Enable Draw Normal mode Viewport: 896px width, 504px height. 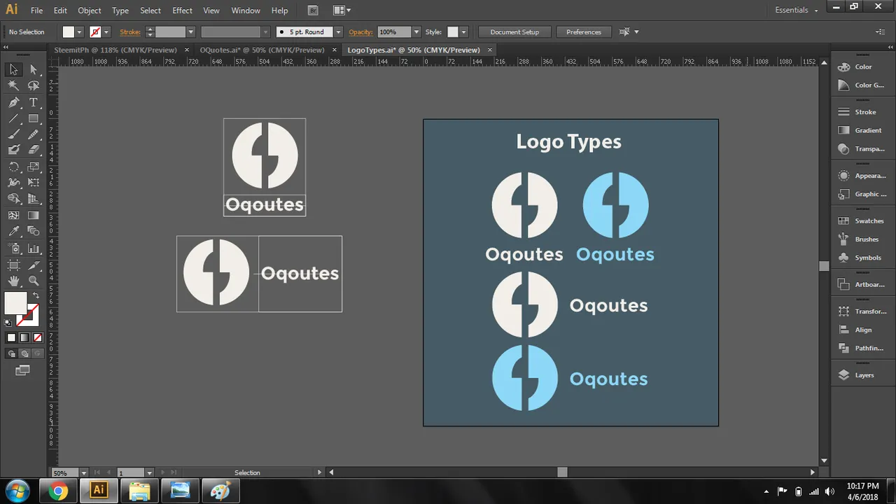(11, 353)
